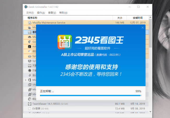170x118 pixels.
Task: Click the 印象 round dark icon
Action: 30,70
